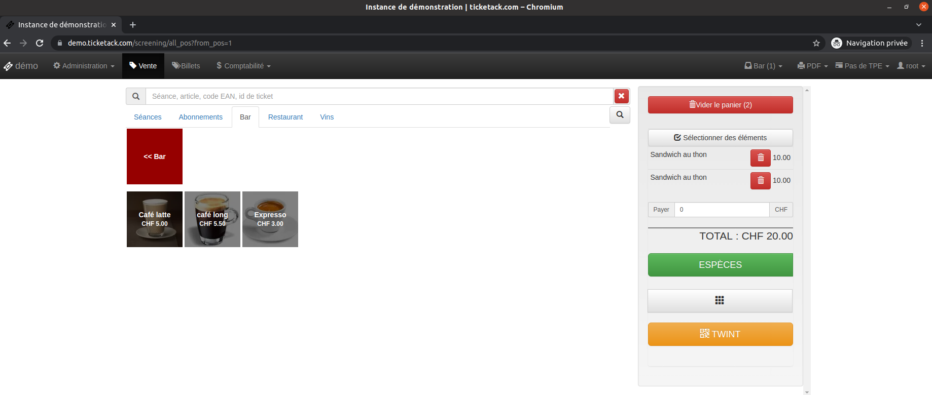Screen dimensions: 932x395
Task: Open the PDF printer dropdown
Action: [812, 66]
